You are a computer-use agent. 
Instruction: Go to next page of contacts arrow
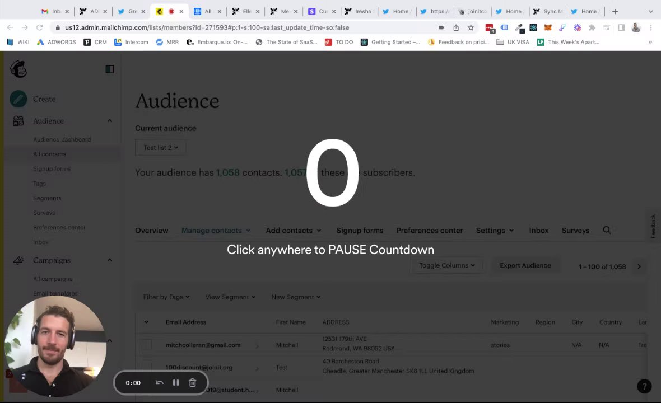click(x=639, y=266)
